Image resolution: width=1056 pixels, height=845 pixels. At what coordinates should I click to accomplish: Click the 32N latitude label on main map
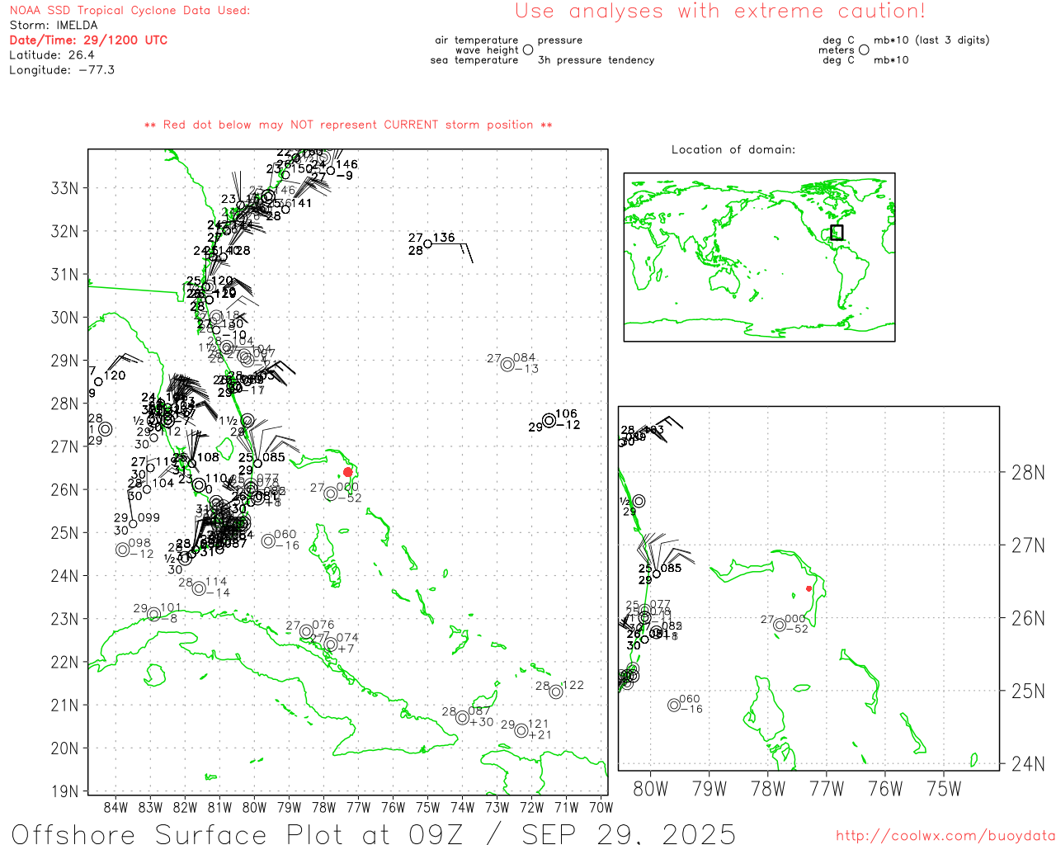click(64, 231)
